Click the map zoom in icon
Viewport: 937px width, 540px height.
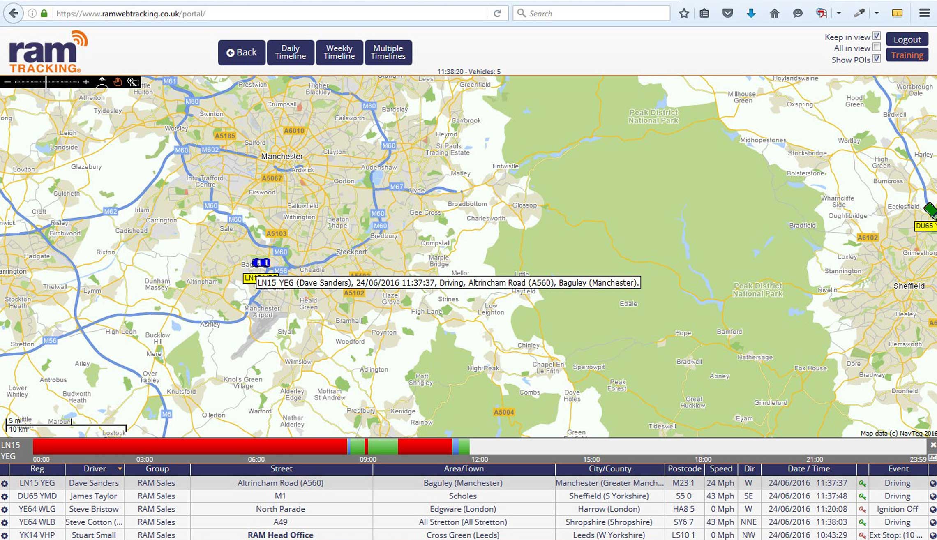85,82
